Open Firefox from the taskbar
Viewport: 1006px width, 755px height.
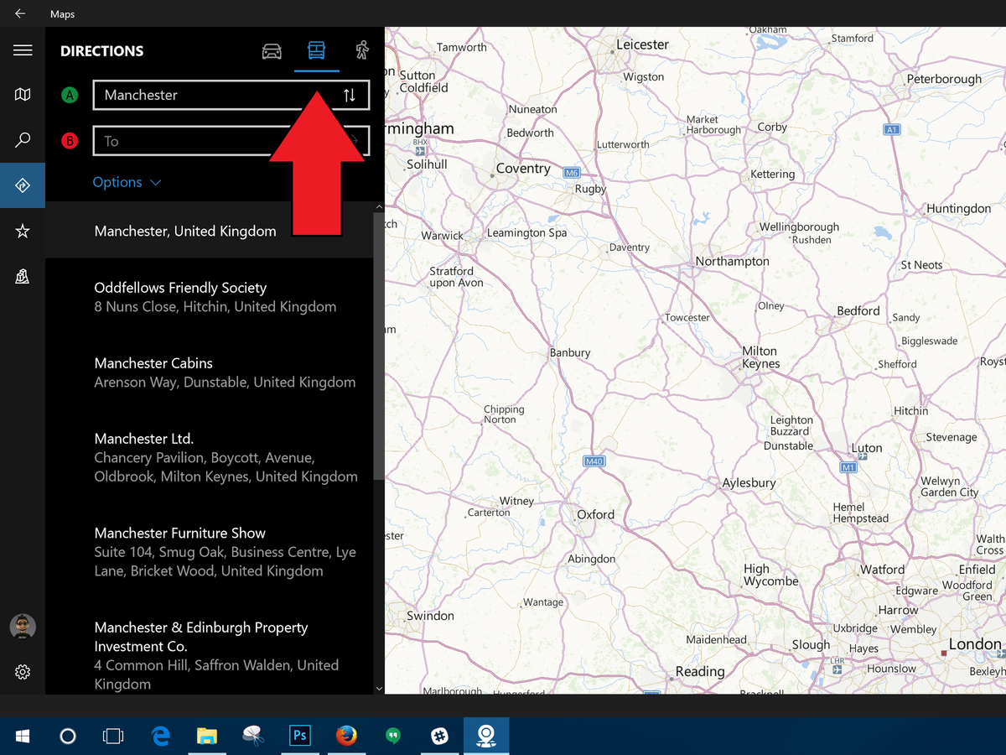346,736
